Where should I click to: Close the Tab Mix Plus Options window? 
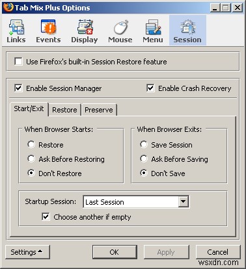(238, 8)
